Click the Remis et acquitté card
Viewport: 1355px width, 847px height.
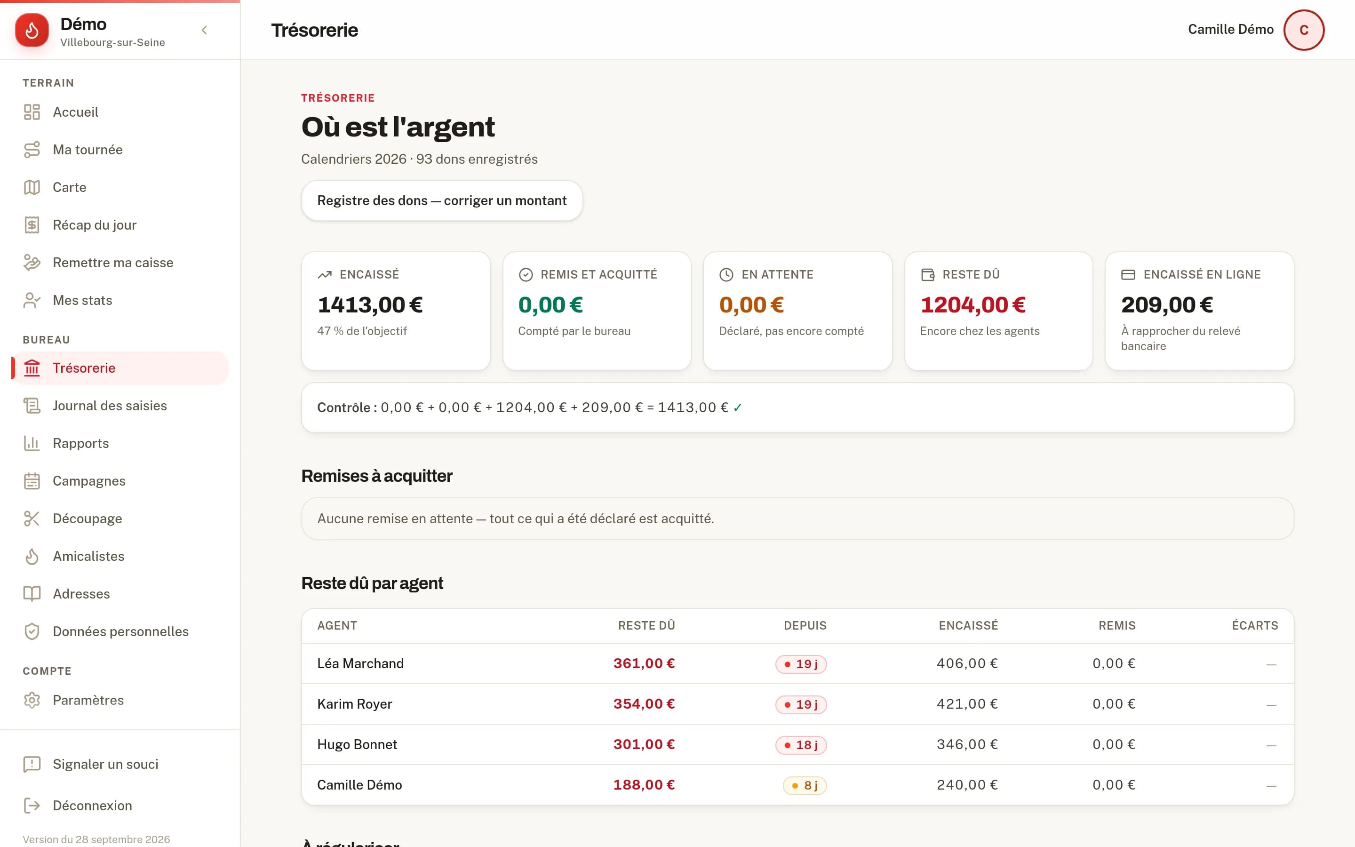point(597,311)
